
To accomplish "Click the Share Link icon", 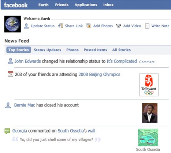I will pos(60,26).
